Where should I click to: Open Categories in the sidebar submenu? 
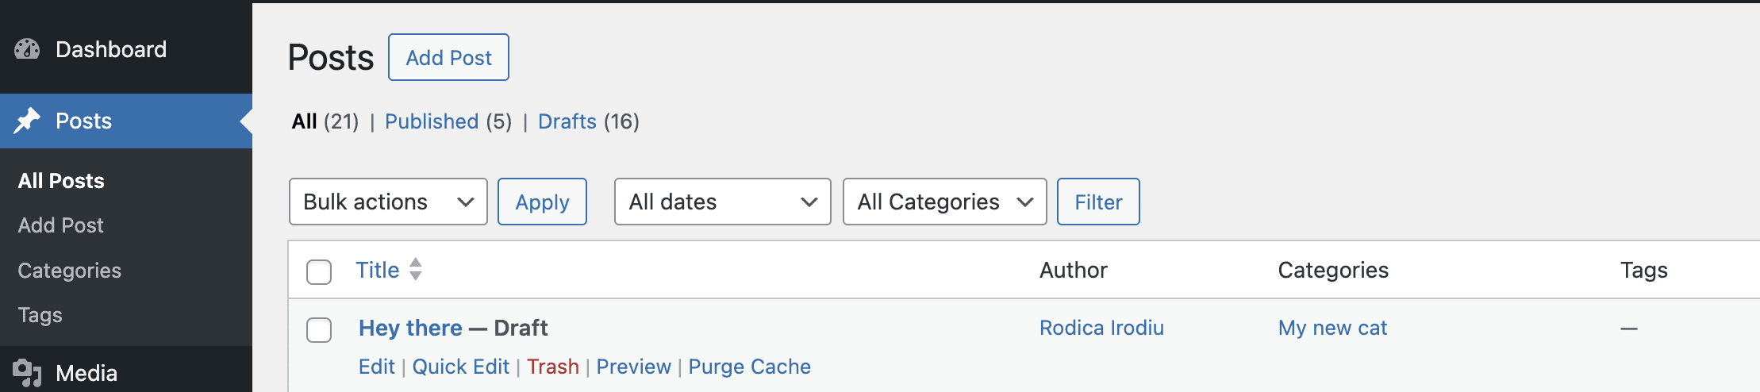[x=70, y=271]
